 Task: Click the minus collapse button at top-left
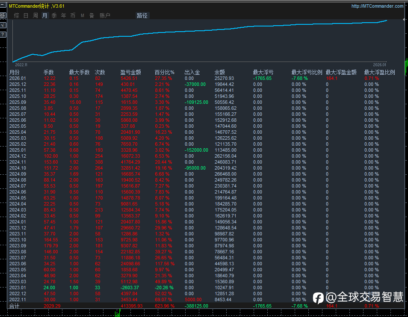coord(3,5)
